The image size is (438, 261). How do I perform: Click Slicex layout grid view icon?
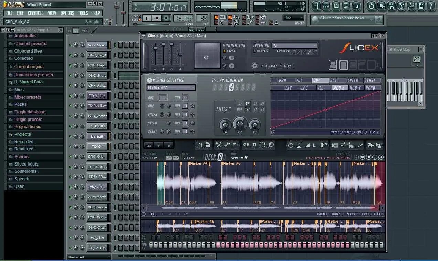click(x=333, y=65)
